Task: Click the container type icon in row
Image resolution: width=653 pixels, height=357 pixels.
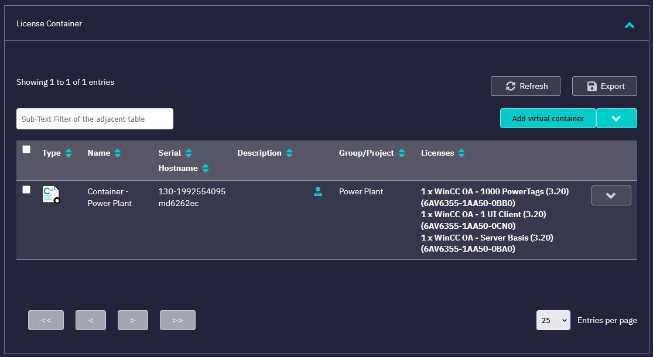Action: (51, 195)
